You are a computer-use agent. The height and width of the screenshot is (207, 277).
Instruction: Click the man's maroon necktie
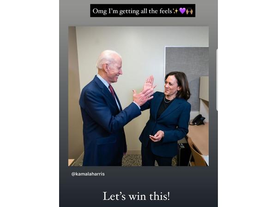(x=112, y=91)
